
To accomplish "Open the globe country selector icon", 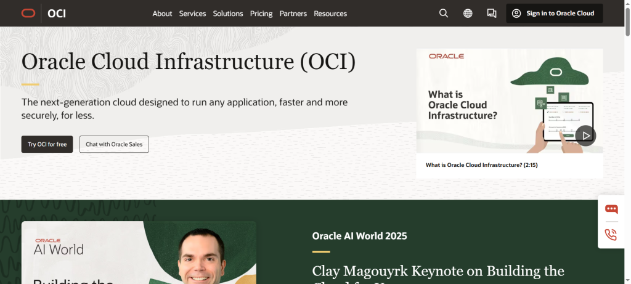I will point(468,14).
